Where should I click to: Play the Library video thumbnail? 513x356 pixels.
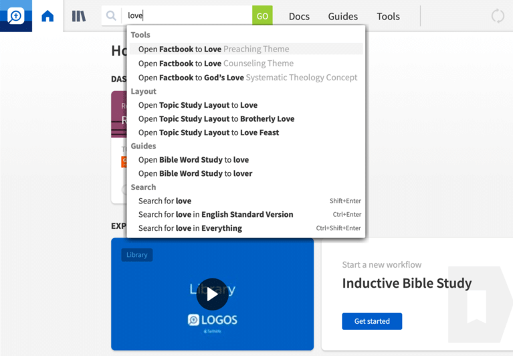(x=212, y=294)
